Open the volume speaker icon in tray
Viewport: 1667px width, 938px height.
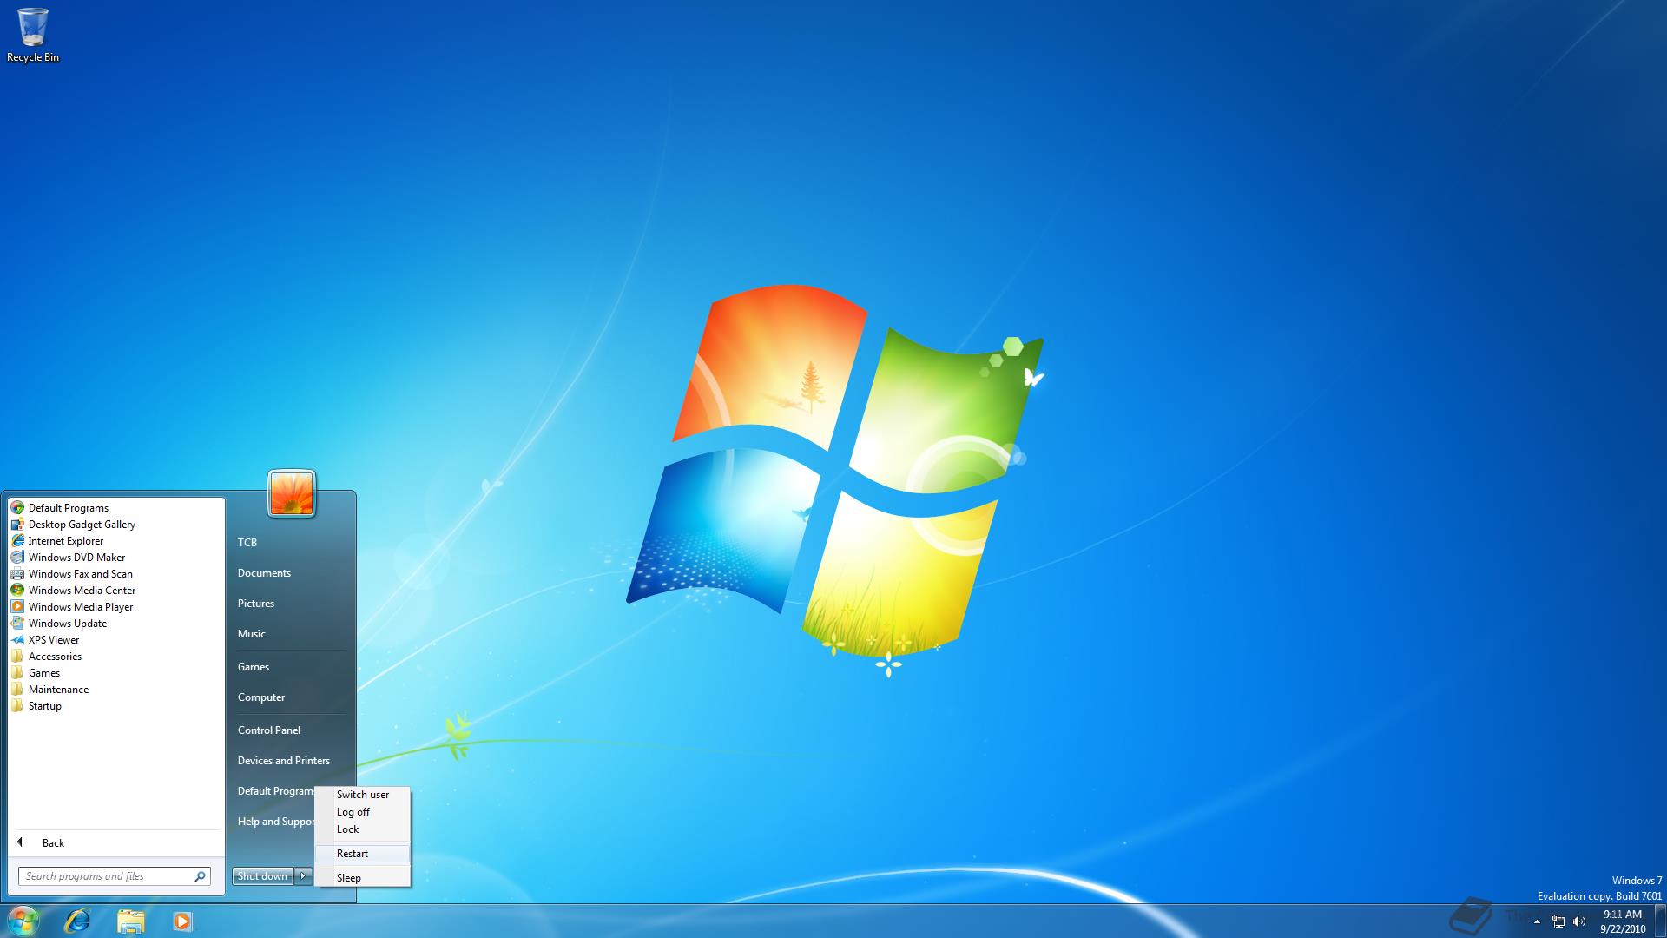click(1579, 921)
